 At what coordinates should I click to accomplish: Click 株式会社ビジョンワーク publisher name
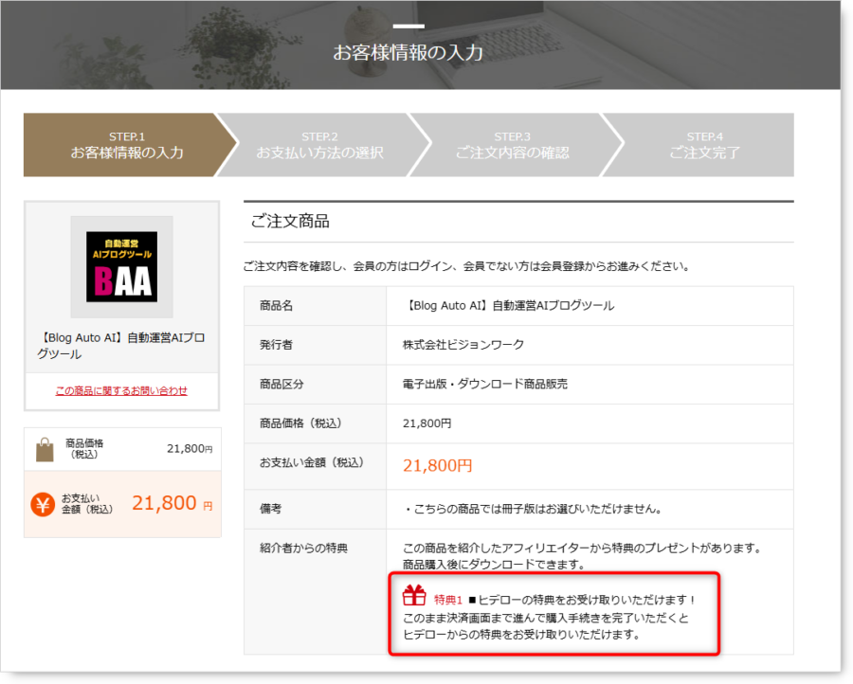point(463,345)
